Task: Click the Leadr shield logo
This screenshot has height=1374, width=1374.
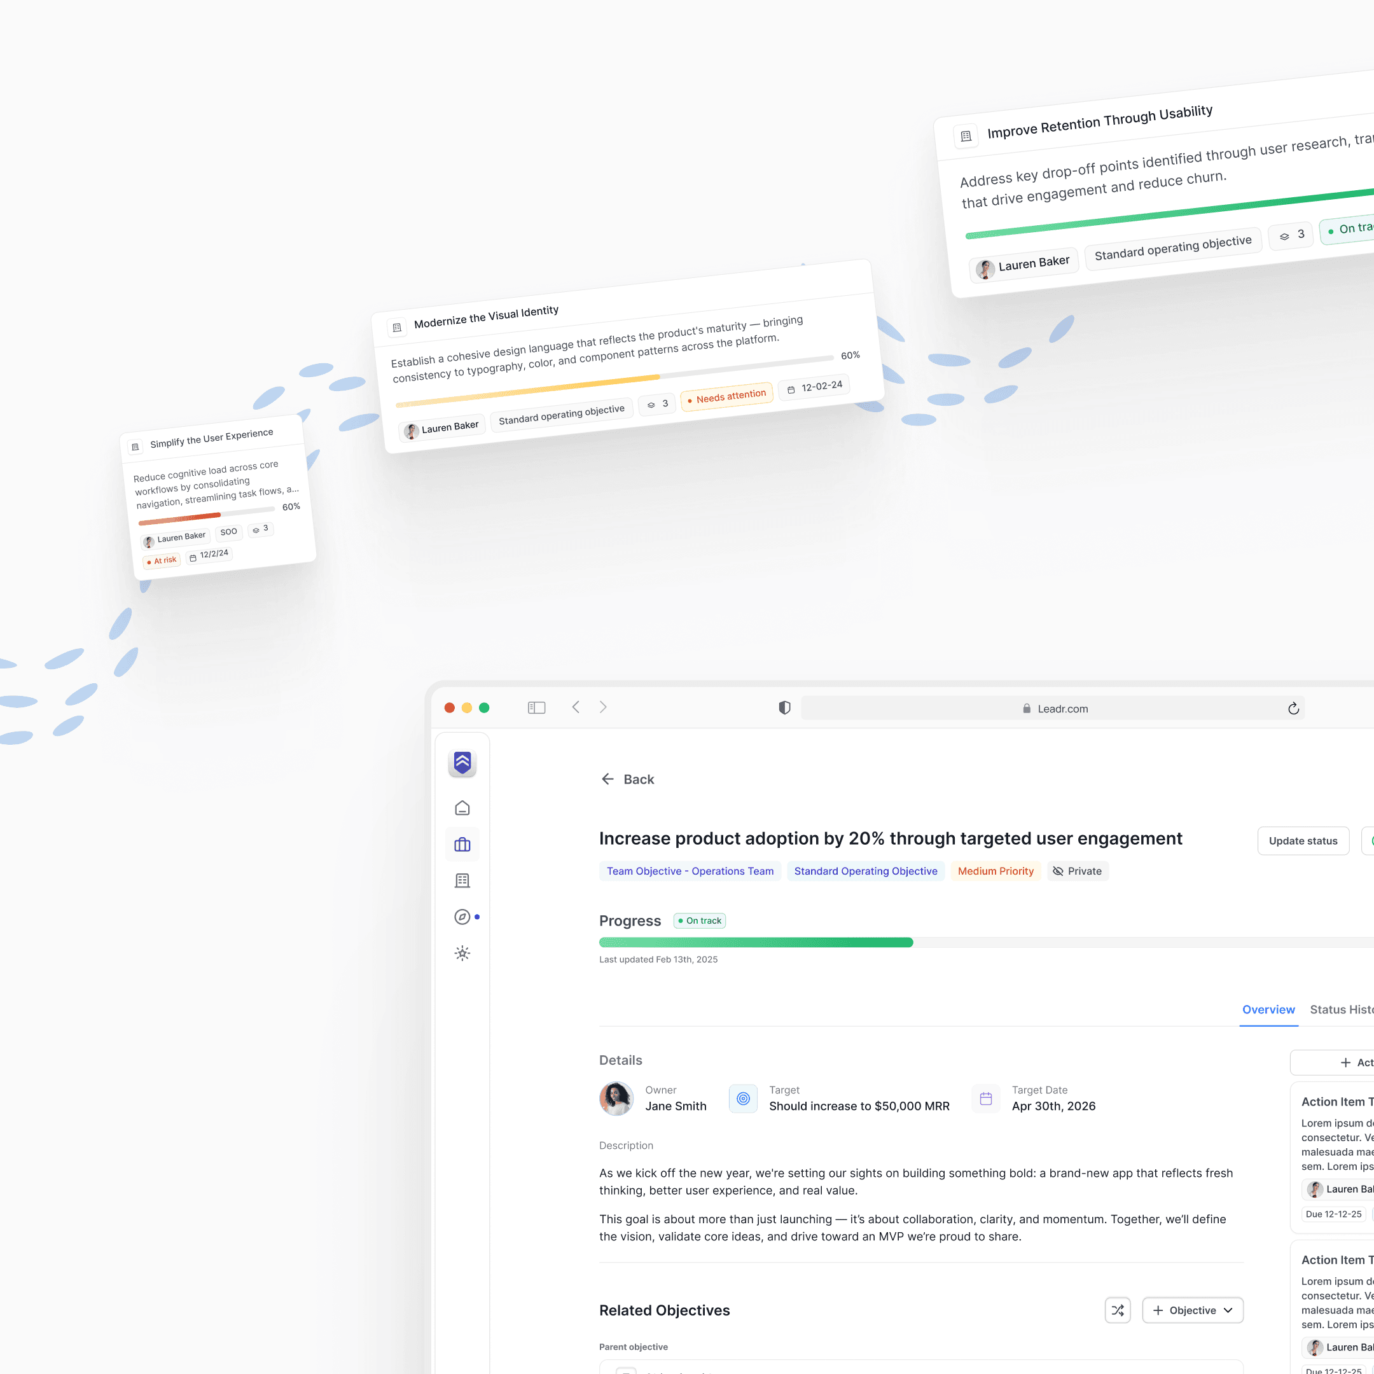Action: point(462,763)
